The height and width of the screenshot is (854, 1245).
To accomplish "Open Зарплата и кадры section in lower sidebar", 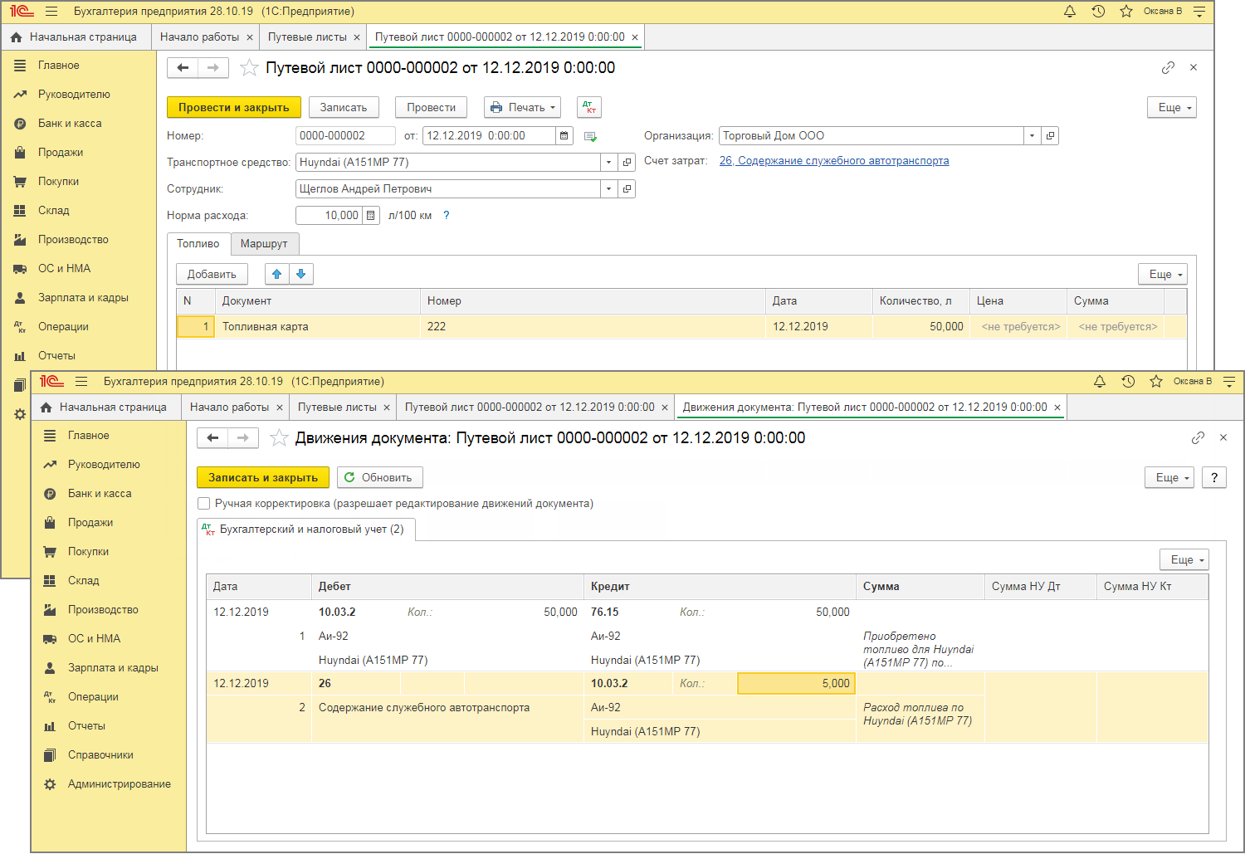I will click(x=113, y=668).
